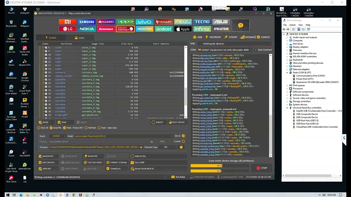Choose the MediaTek brand icon
This screenshot has height=197, width=351.
coord(144,29)
